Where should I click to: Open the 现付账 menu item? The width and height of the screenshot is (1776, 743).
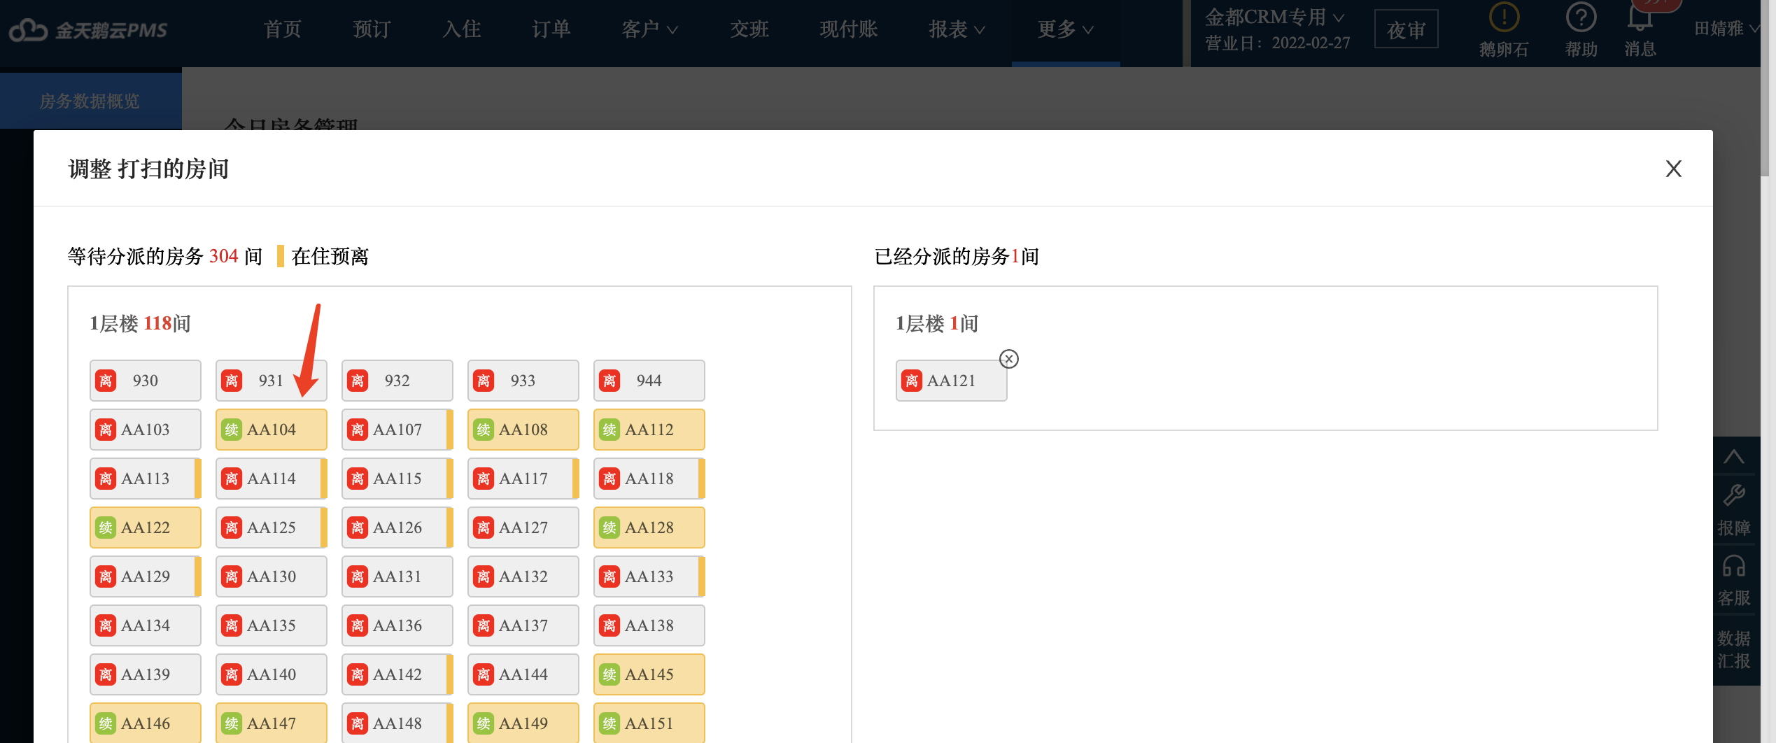(848, 29)
